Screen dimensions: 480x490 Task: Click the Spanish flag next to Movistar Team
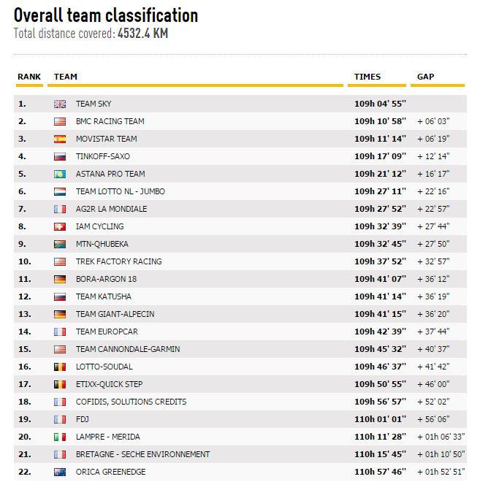tap(60, 139)
